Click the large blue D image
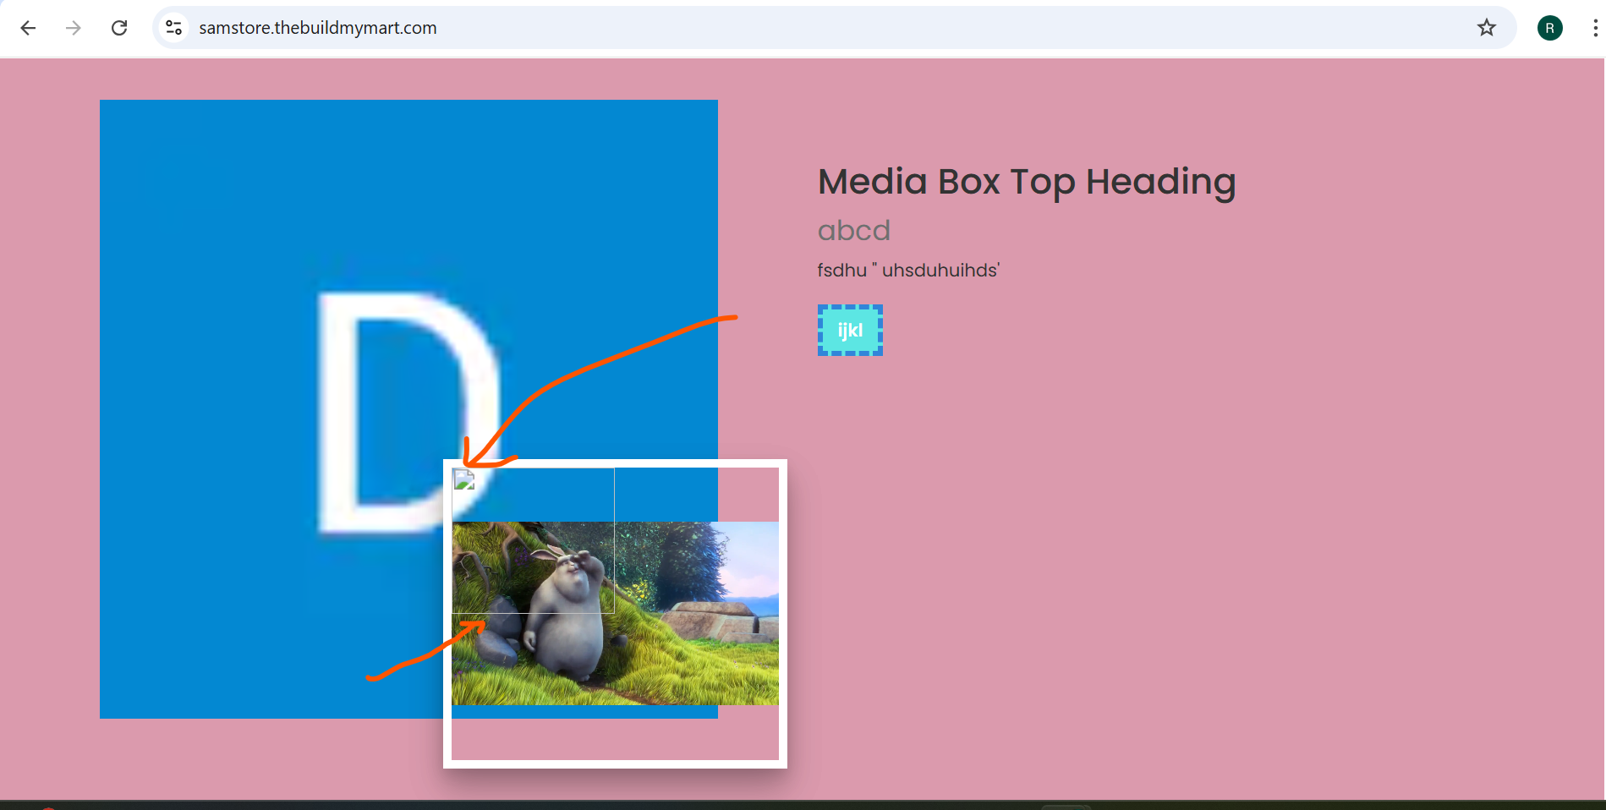This screenshot has height=810, width=1606. 408,409
